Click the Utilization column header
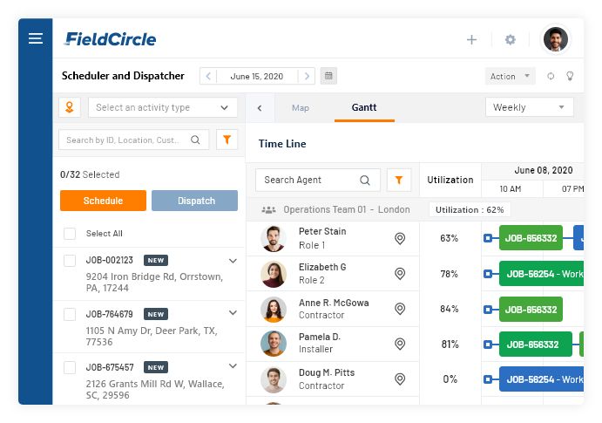This screenshot has width=602, height=423. (x=450, y=180)
